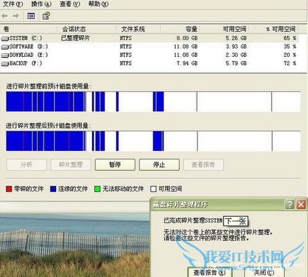Click 关闭(C) in the dialog

[x=264, y=273]
